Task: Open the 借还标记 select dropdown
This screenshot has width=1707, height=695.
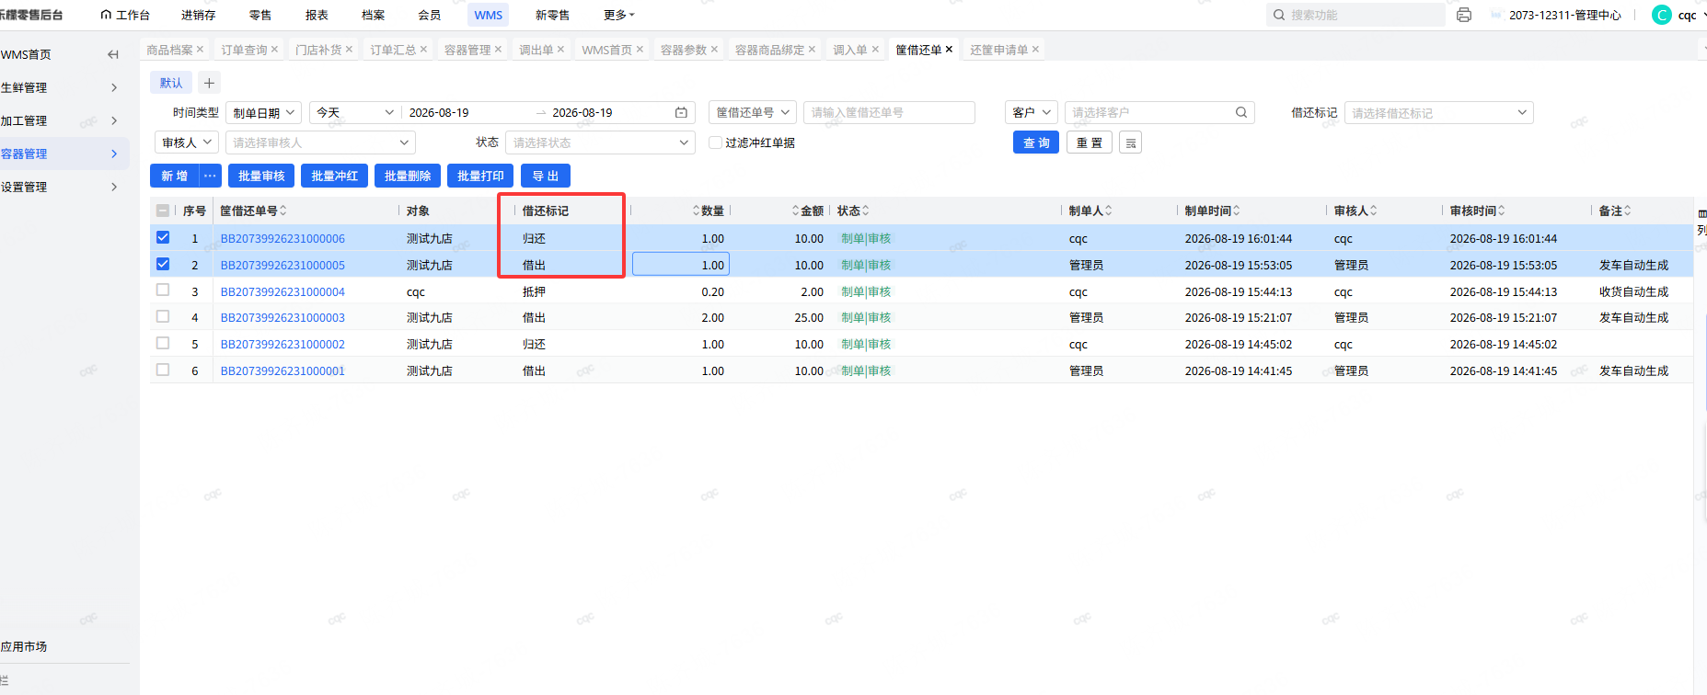Action: click(1438, 113)
